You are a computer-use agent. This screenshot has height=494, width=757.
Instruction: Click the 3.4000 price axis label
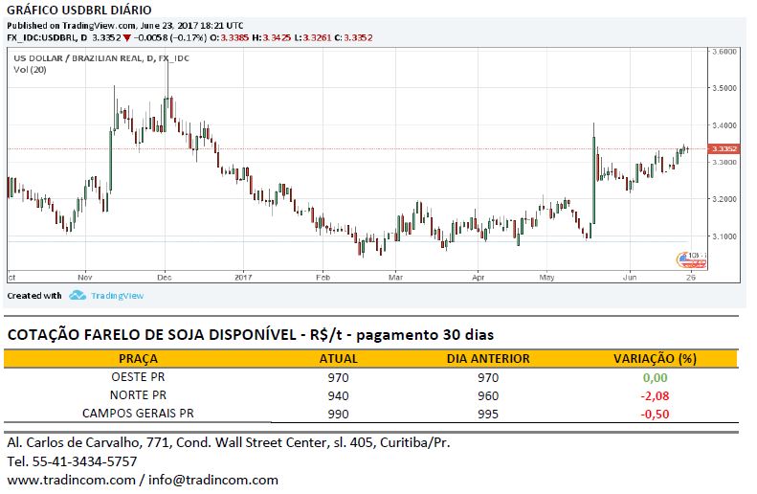[724, 125]
